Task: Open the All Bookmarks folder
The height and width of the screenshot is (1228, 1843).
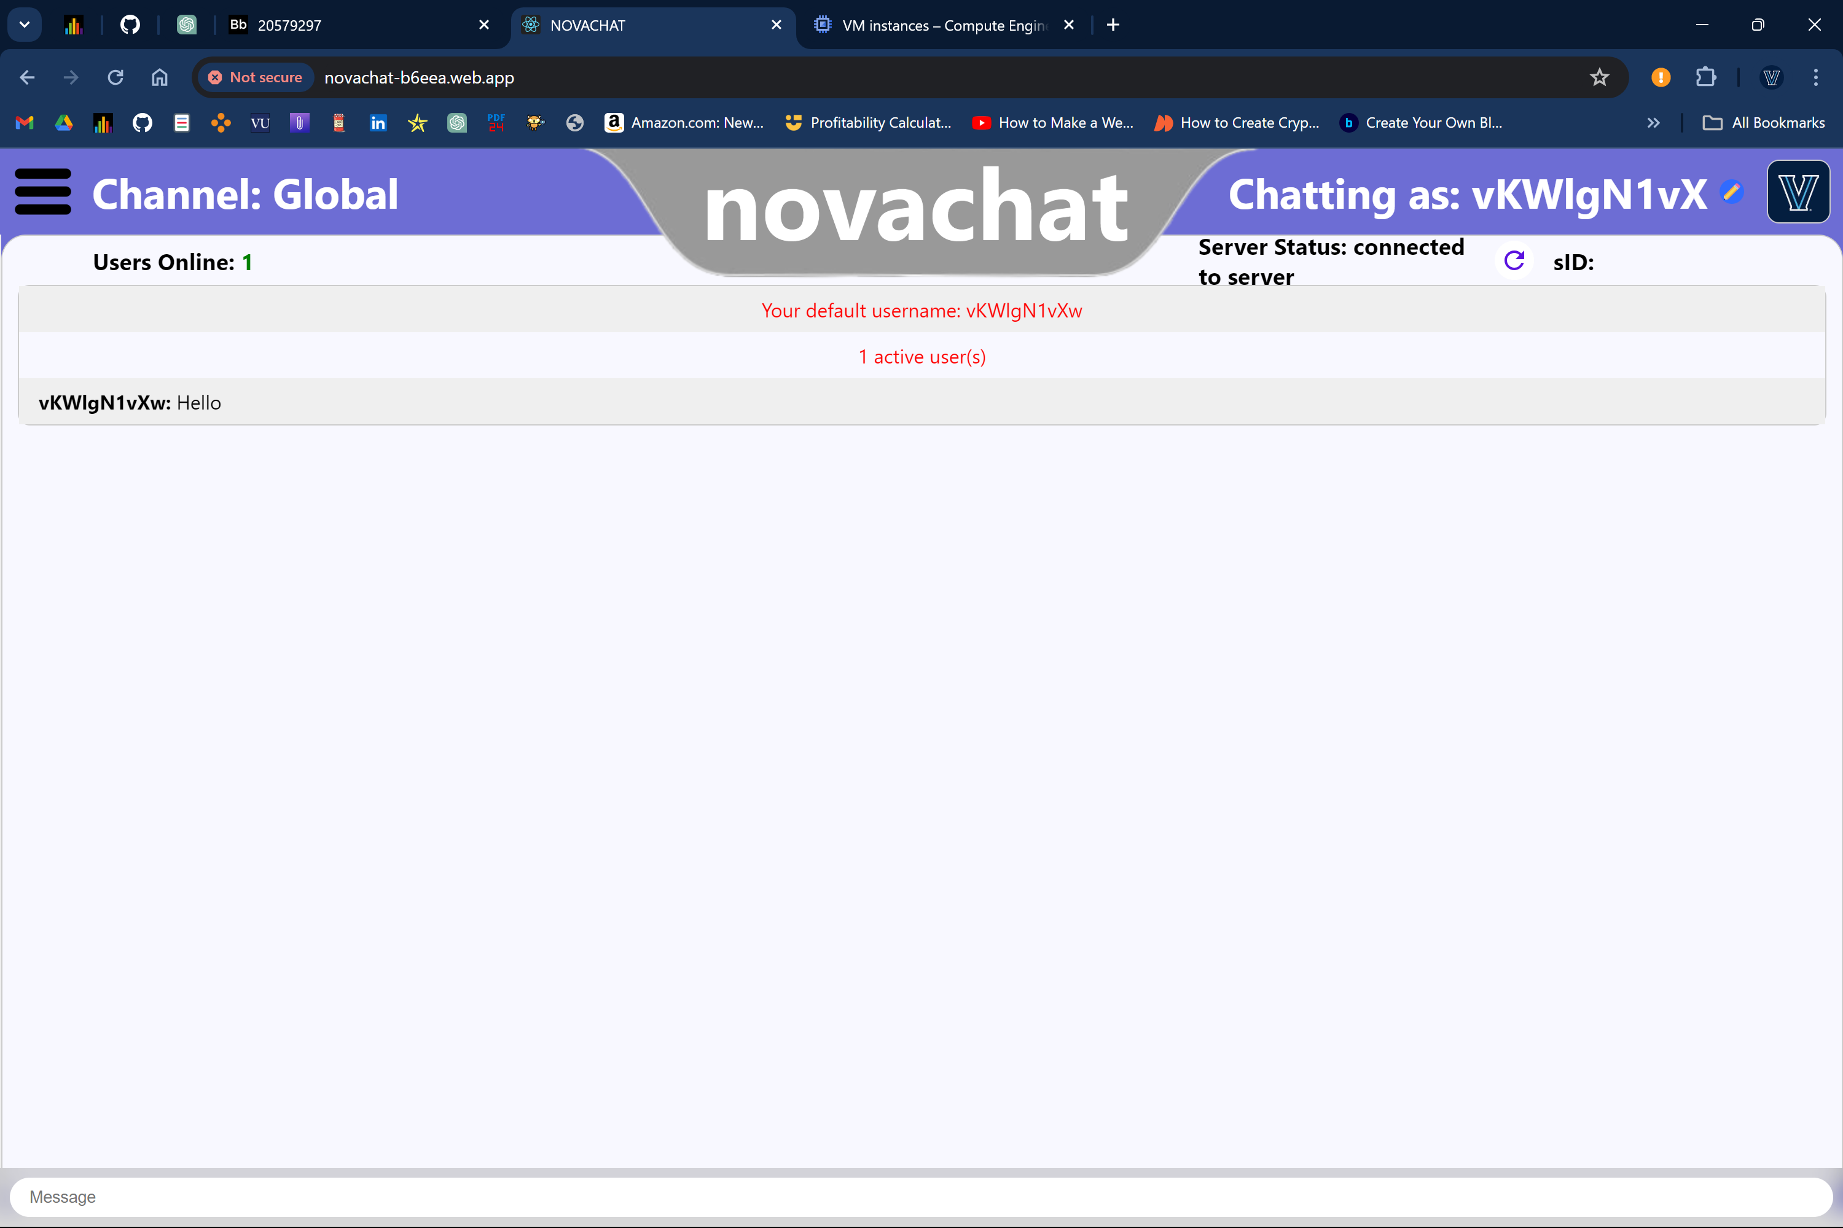Action: point(1763,123)
